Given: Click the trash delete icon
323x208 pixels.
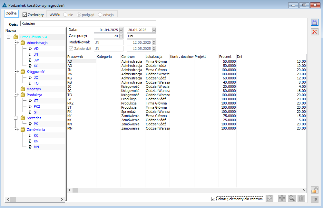Looking at the screenshot, I should click(x=301, y=198).
